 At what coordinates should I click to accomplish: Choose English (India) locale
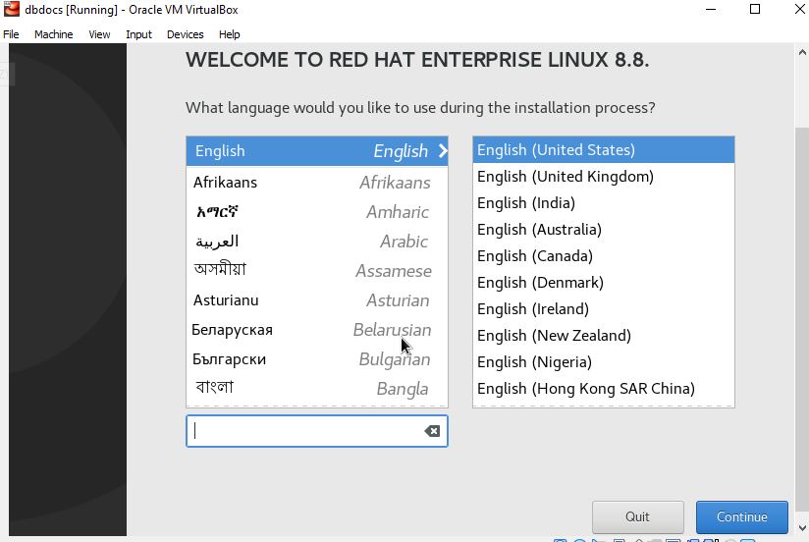[604, 203]
